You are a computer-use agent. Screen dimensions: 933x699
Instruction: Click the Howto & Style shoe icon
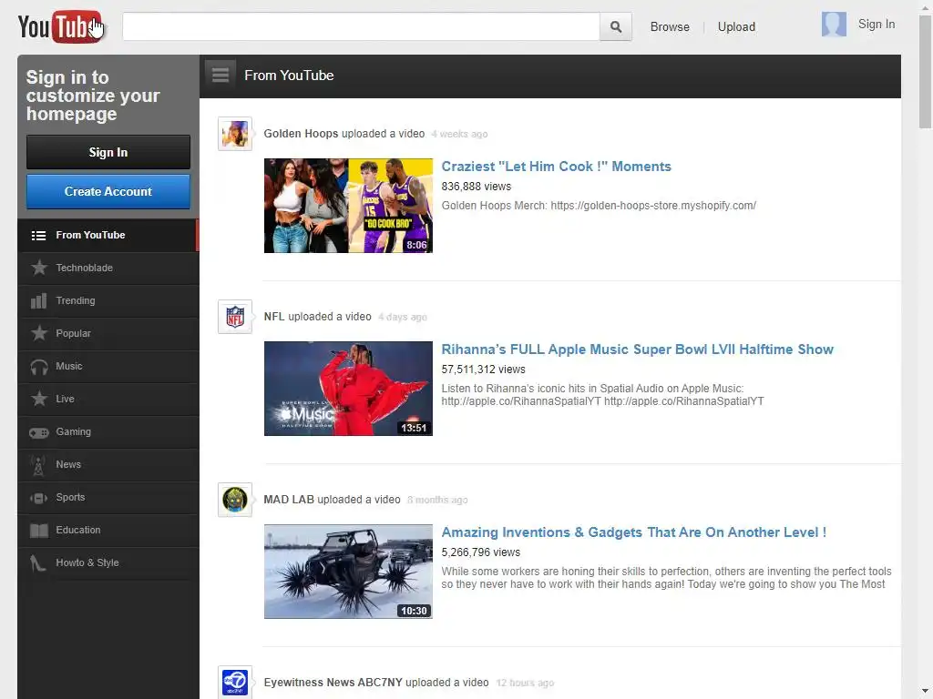pyautogui.click(x=38, y=563)
